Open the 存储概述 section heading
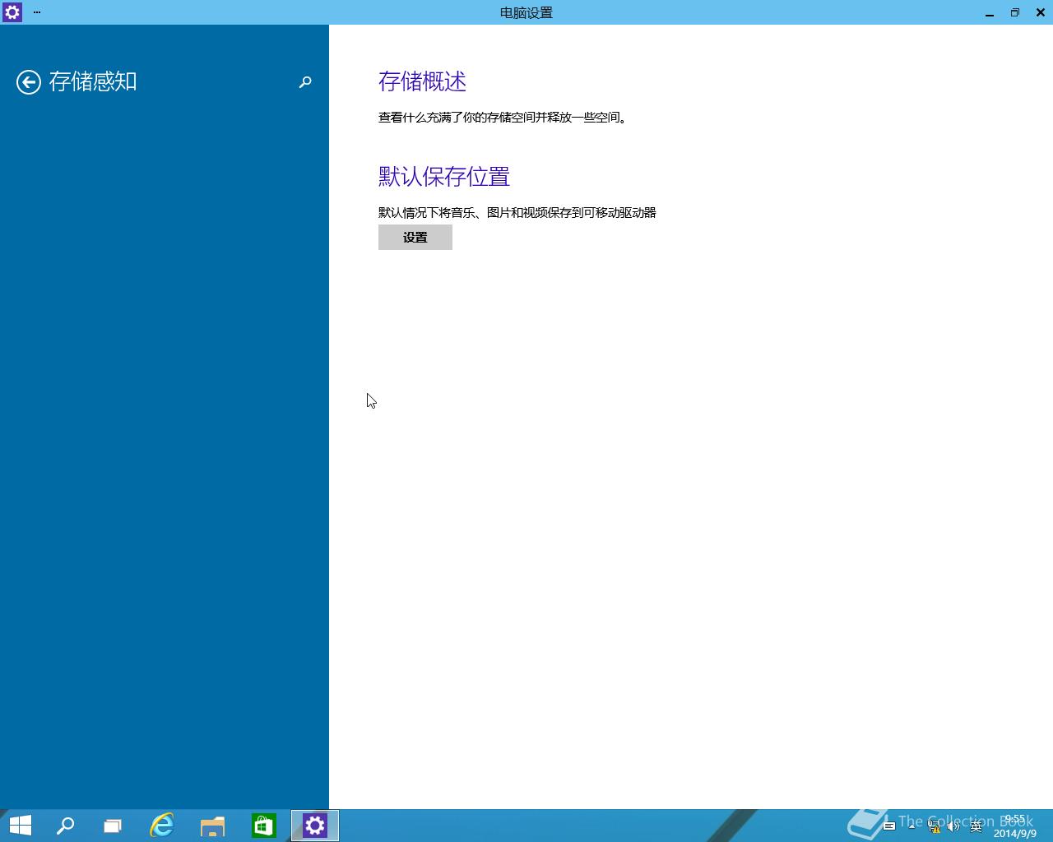 pyautogui.click(x=422, y=81)
